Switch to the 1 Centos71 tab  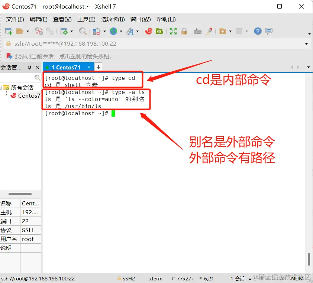(x=66, y=68)
